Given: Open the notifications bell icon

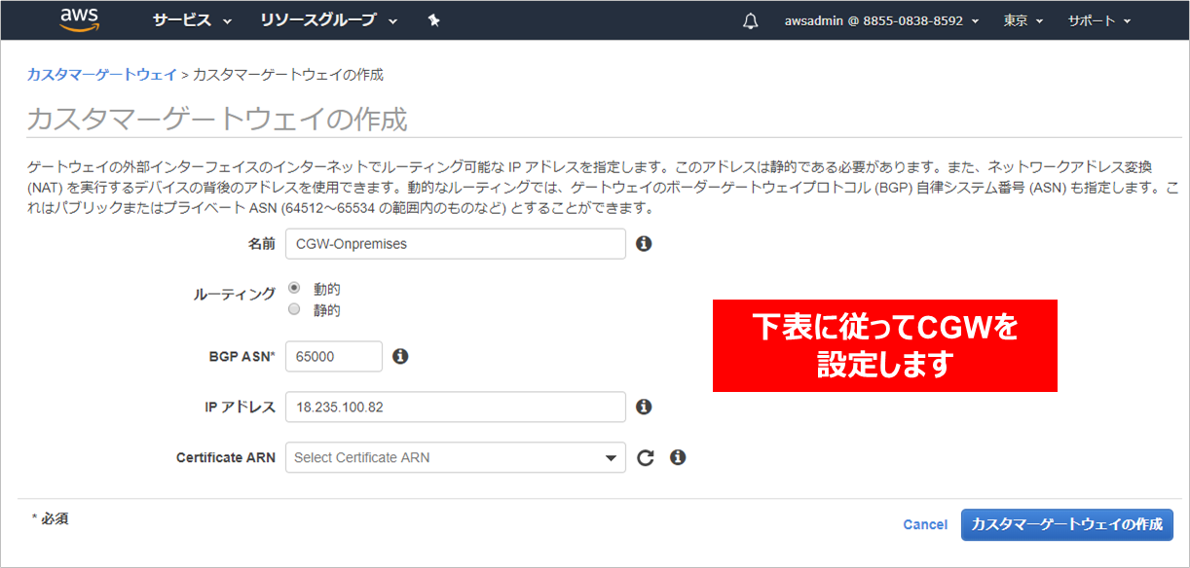Looking at the screenshot, I should coord(750,21).
